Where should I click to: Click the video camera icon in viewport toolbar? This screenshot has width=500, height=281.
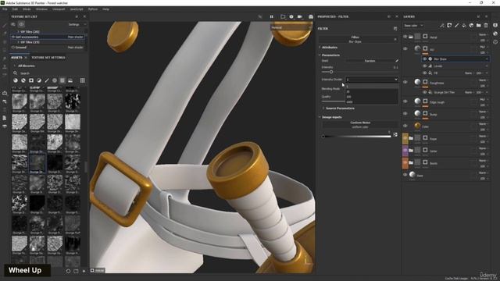300,16
